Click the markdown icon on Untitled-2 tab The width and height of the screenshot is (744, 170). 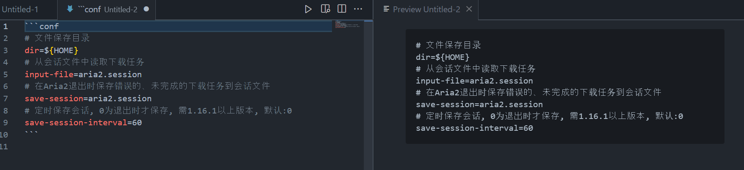70,9
